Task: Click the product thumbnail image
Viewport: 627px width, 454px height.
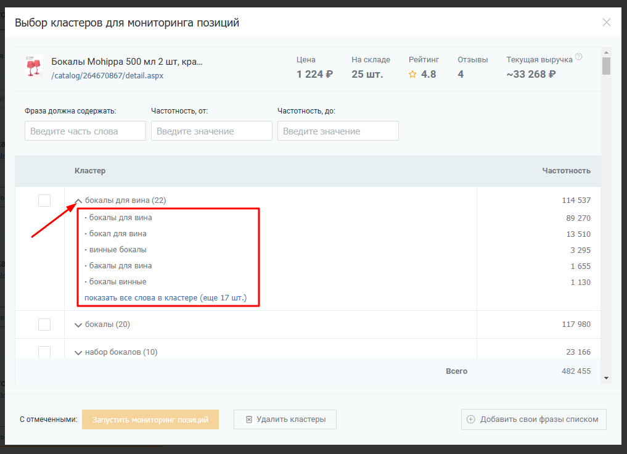Action: (x=33, y=67)
